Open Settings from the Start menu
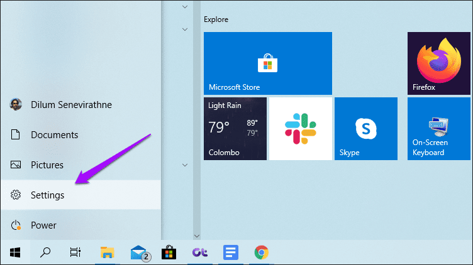473x265 pixels. [x=81, y=195]
